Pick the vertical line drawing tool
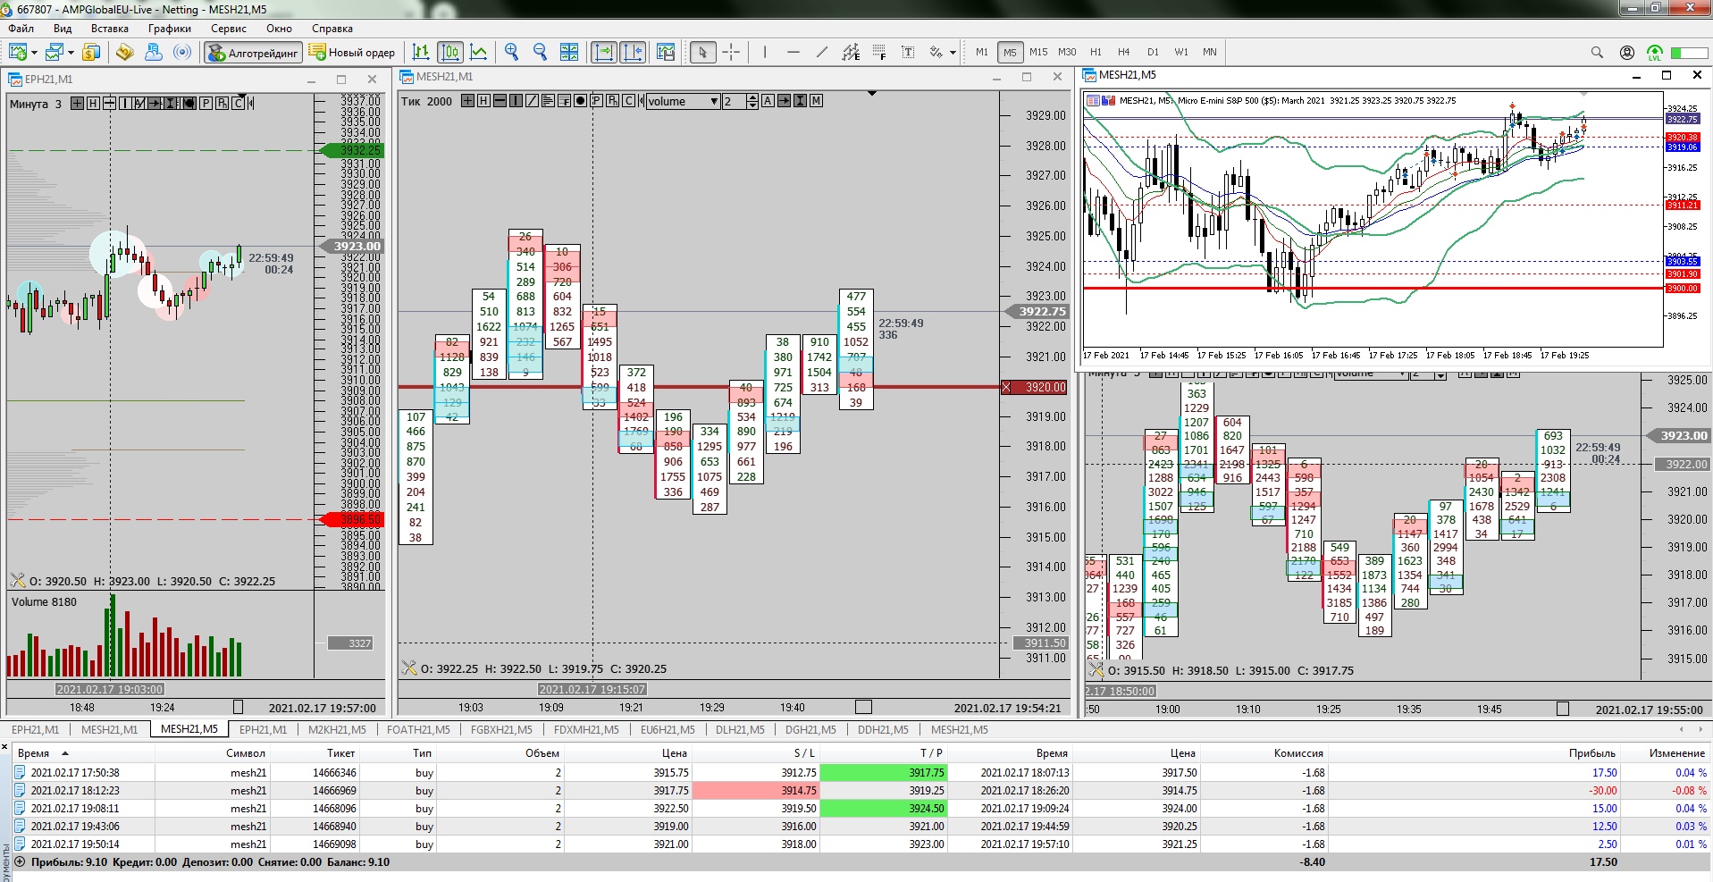The height and width of the screenshot is (882, 1713). [765, 52]
